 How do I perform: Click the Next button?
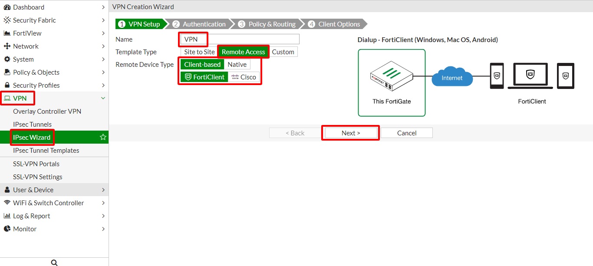350,133
